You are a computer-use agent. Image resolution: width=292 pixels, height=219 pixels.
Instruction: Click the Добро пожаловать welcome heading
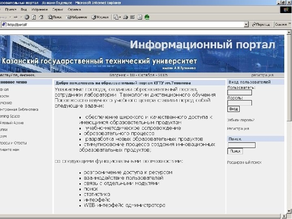coord(123,83)
